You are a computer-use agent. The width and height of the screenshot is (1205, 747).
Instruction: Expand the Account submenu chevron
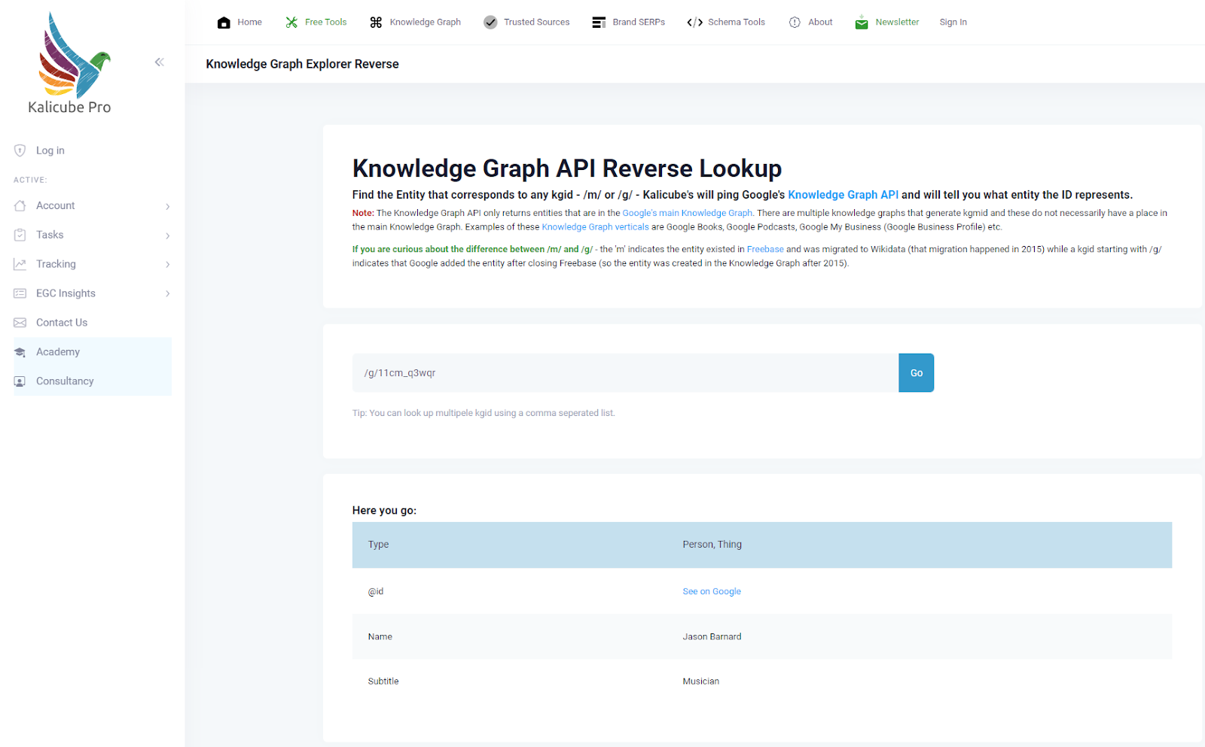tap(168, 206)
